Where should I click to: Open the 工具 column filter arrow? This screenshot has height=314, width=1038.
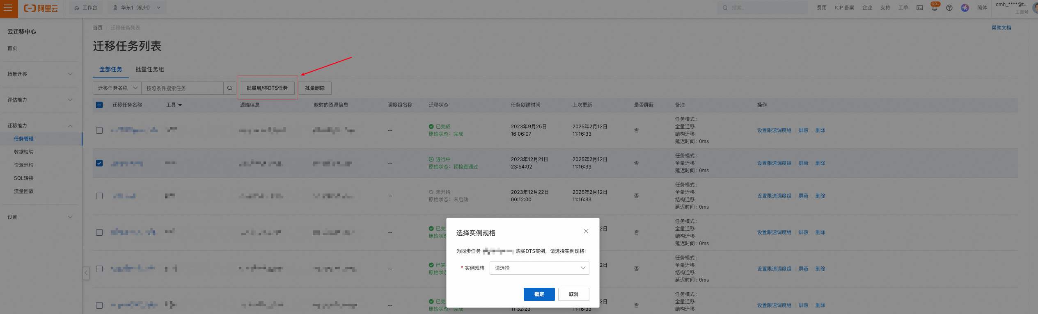pyautogui.click(x=180, y=105)
